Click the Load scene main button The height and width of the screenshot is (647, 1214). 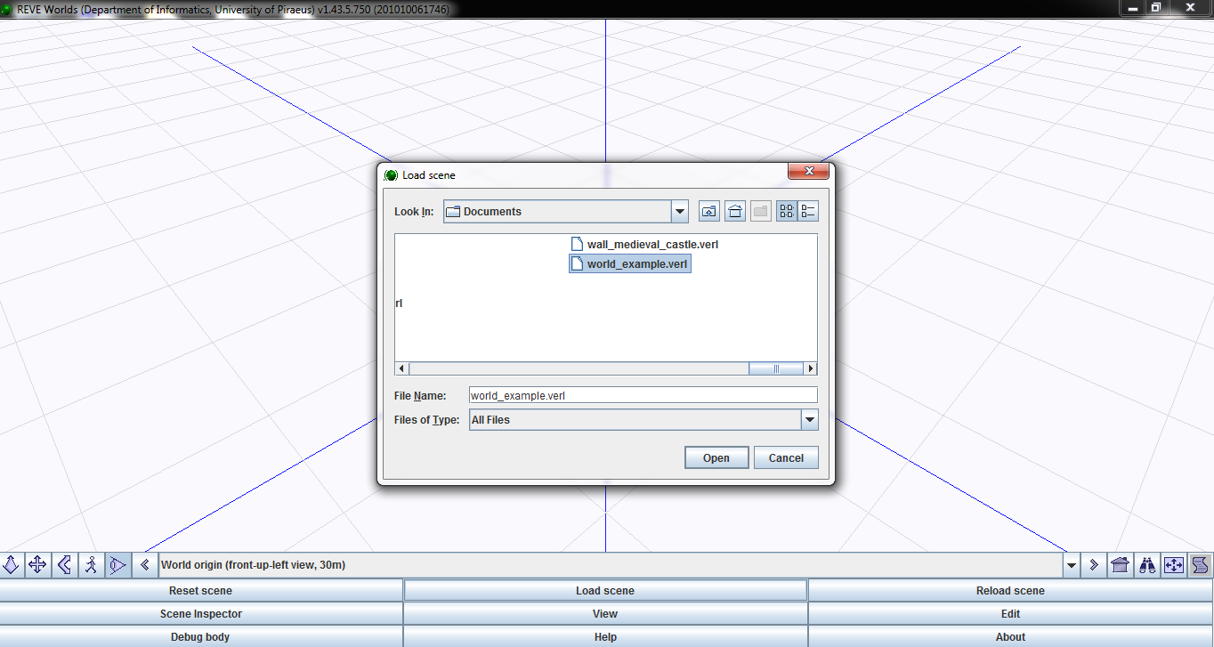click(605, 591)
